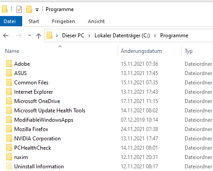The height and width of the screenshot is (171, 213).
Task: Click the Microsoft Update Health Tools name
Action: (50, 111)
